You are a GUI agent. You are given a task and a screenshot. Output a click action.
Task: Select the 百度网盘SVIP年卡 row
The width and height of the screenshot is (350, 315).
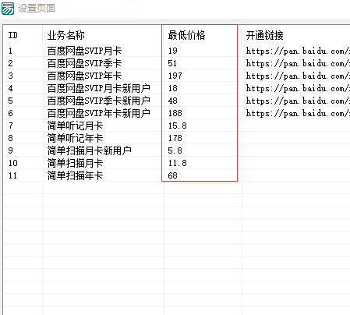click(x=177, y=76)
